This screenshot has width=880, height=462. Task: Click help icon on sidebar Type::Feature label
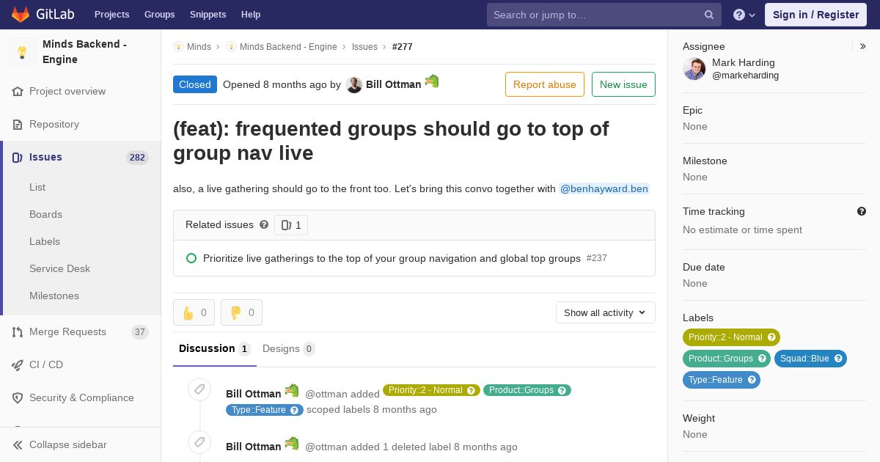752,380
